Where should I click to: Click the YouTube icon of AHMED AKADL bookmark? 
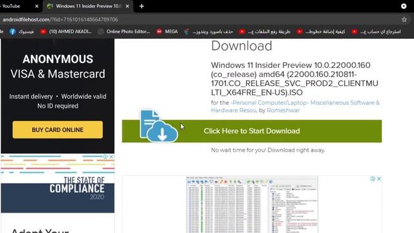coord(43,32)
